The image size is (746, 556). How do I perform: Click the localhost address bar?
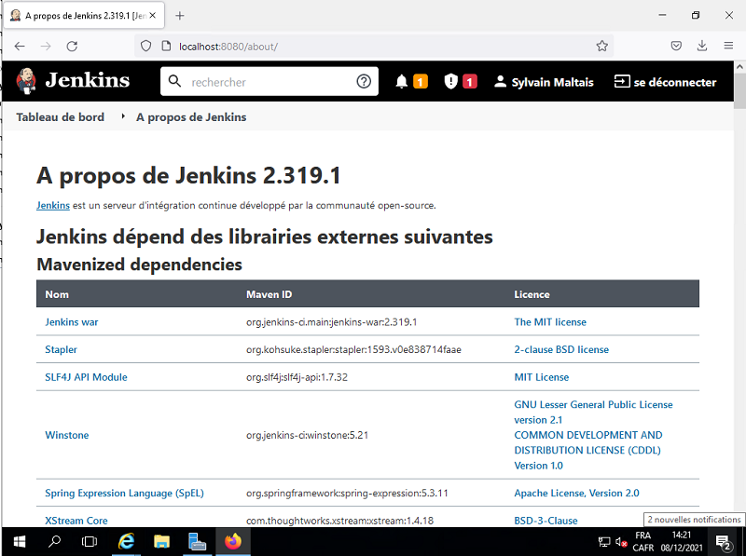[373, 46]
